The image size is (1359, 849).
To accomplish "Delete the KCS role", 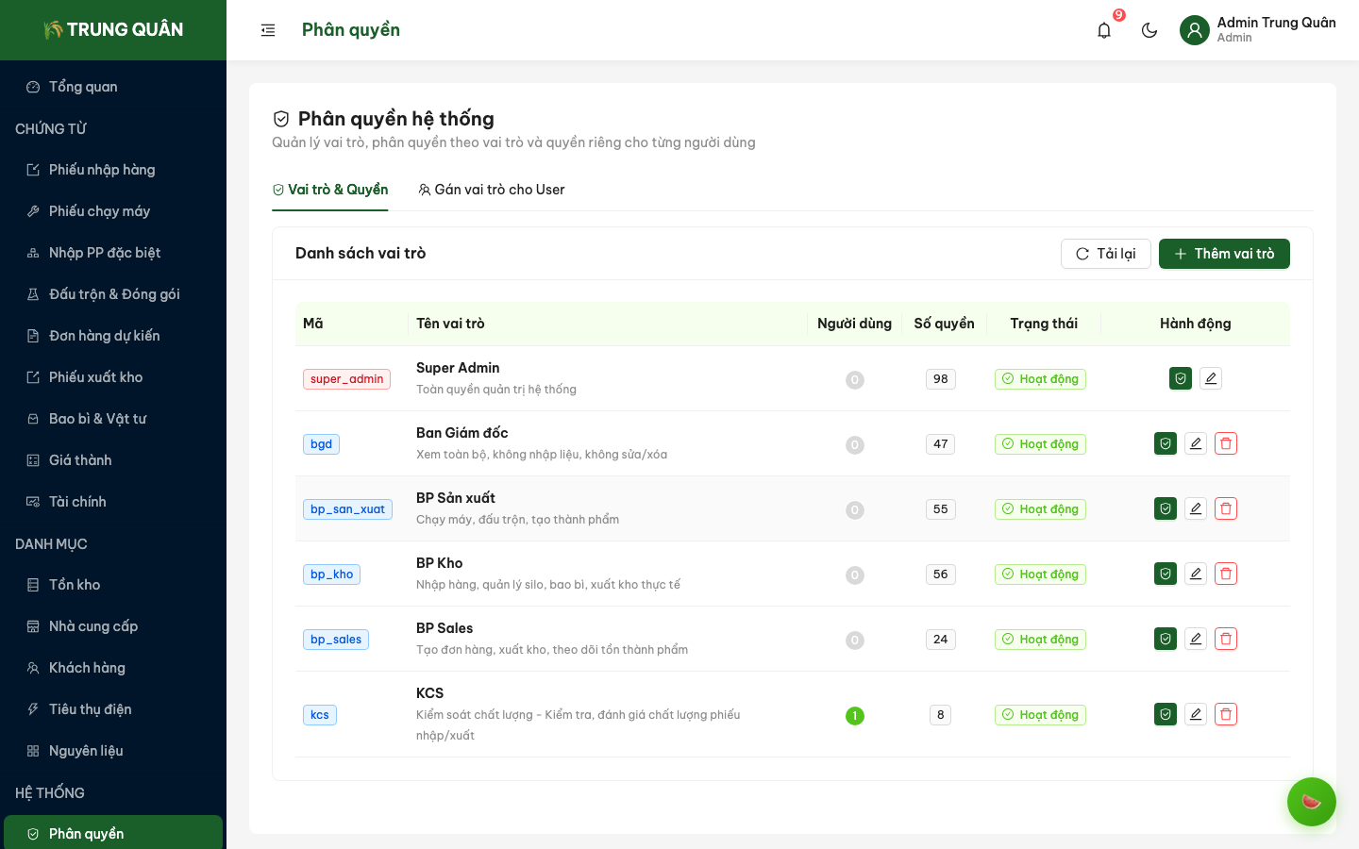I will tap(1226, 714).
